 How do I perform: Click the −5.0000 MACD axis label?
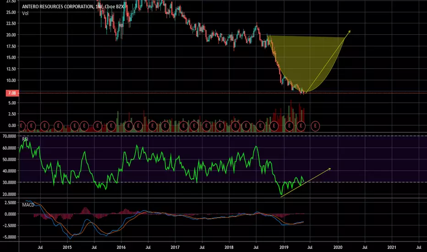click(9, 237)
